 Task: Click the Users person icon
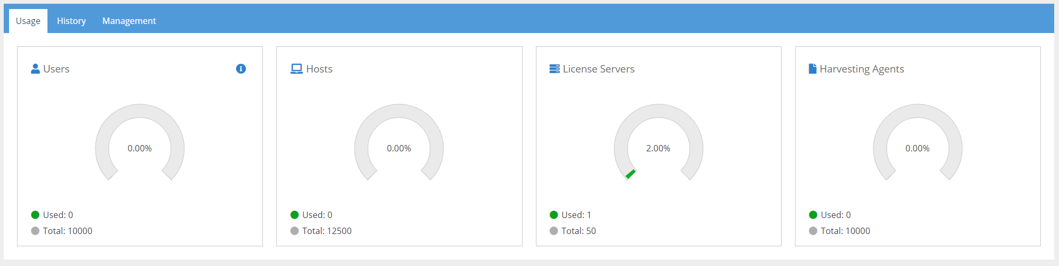[35, 69]
